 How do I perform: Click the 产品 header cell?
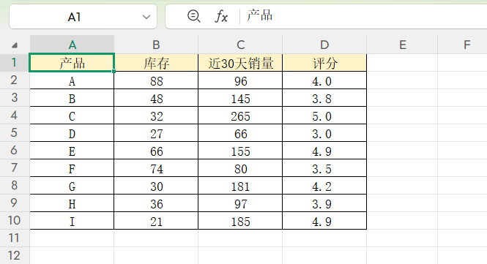(72, 63)
